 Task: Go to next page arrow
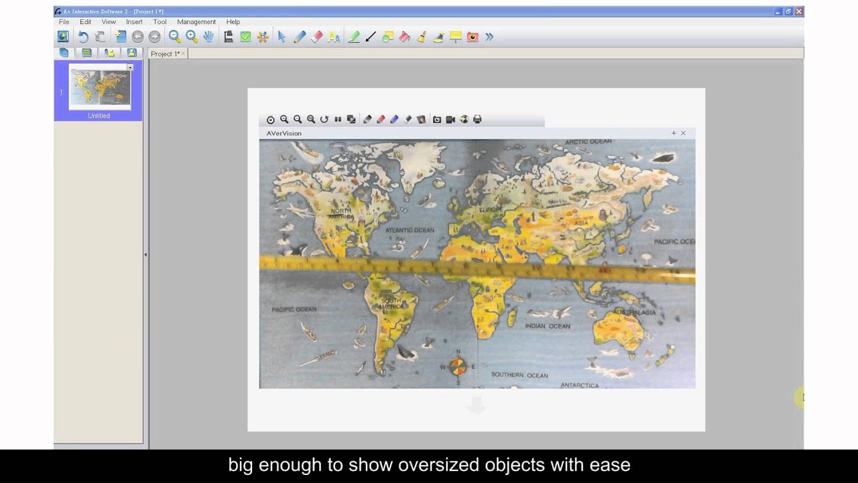pos(154,37)
